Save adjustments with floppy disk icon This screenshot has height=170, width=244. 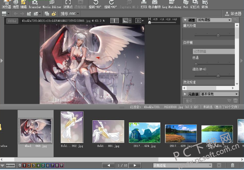coord(235,100)
